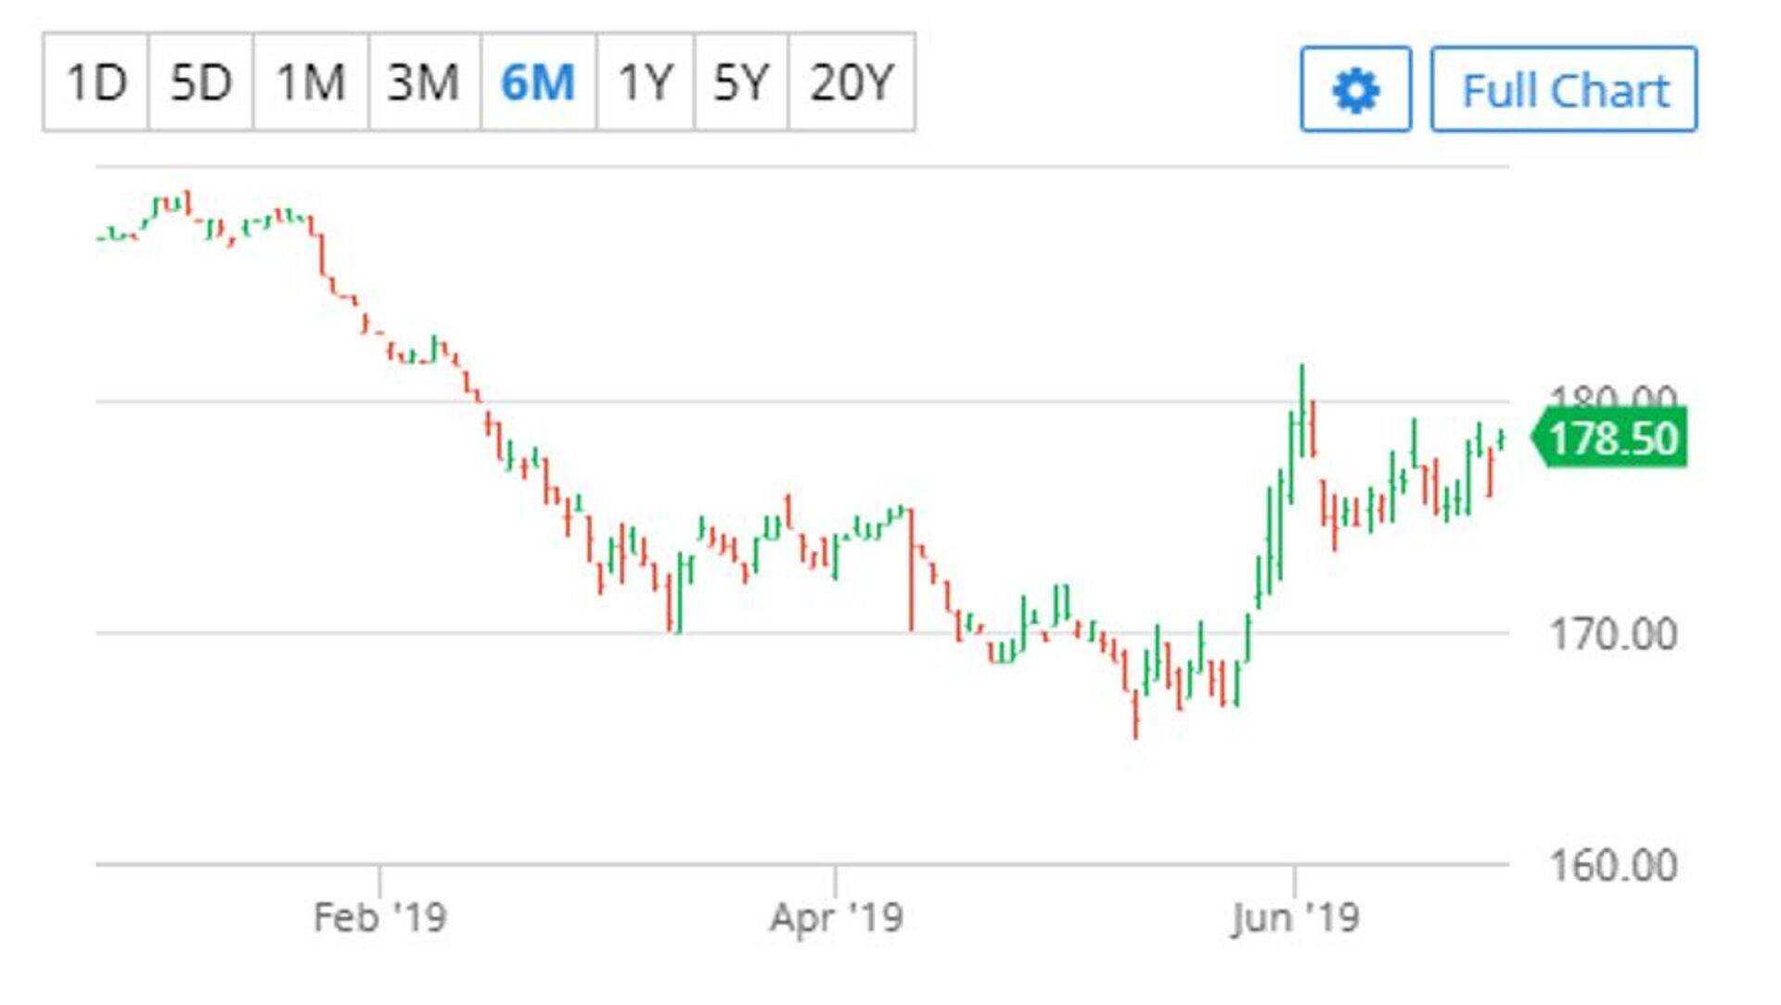Screen dimensions: 1781x1005
Task: Switch to the 5D range
Action: point(200,83)
